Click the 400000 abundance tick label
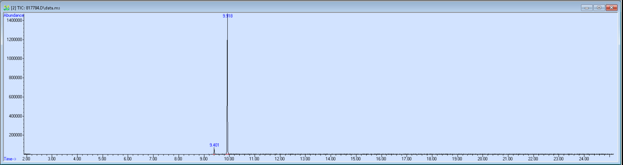This screenshot has width=623, height=165. 15,116
